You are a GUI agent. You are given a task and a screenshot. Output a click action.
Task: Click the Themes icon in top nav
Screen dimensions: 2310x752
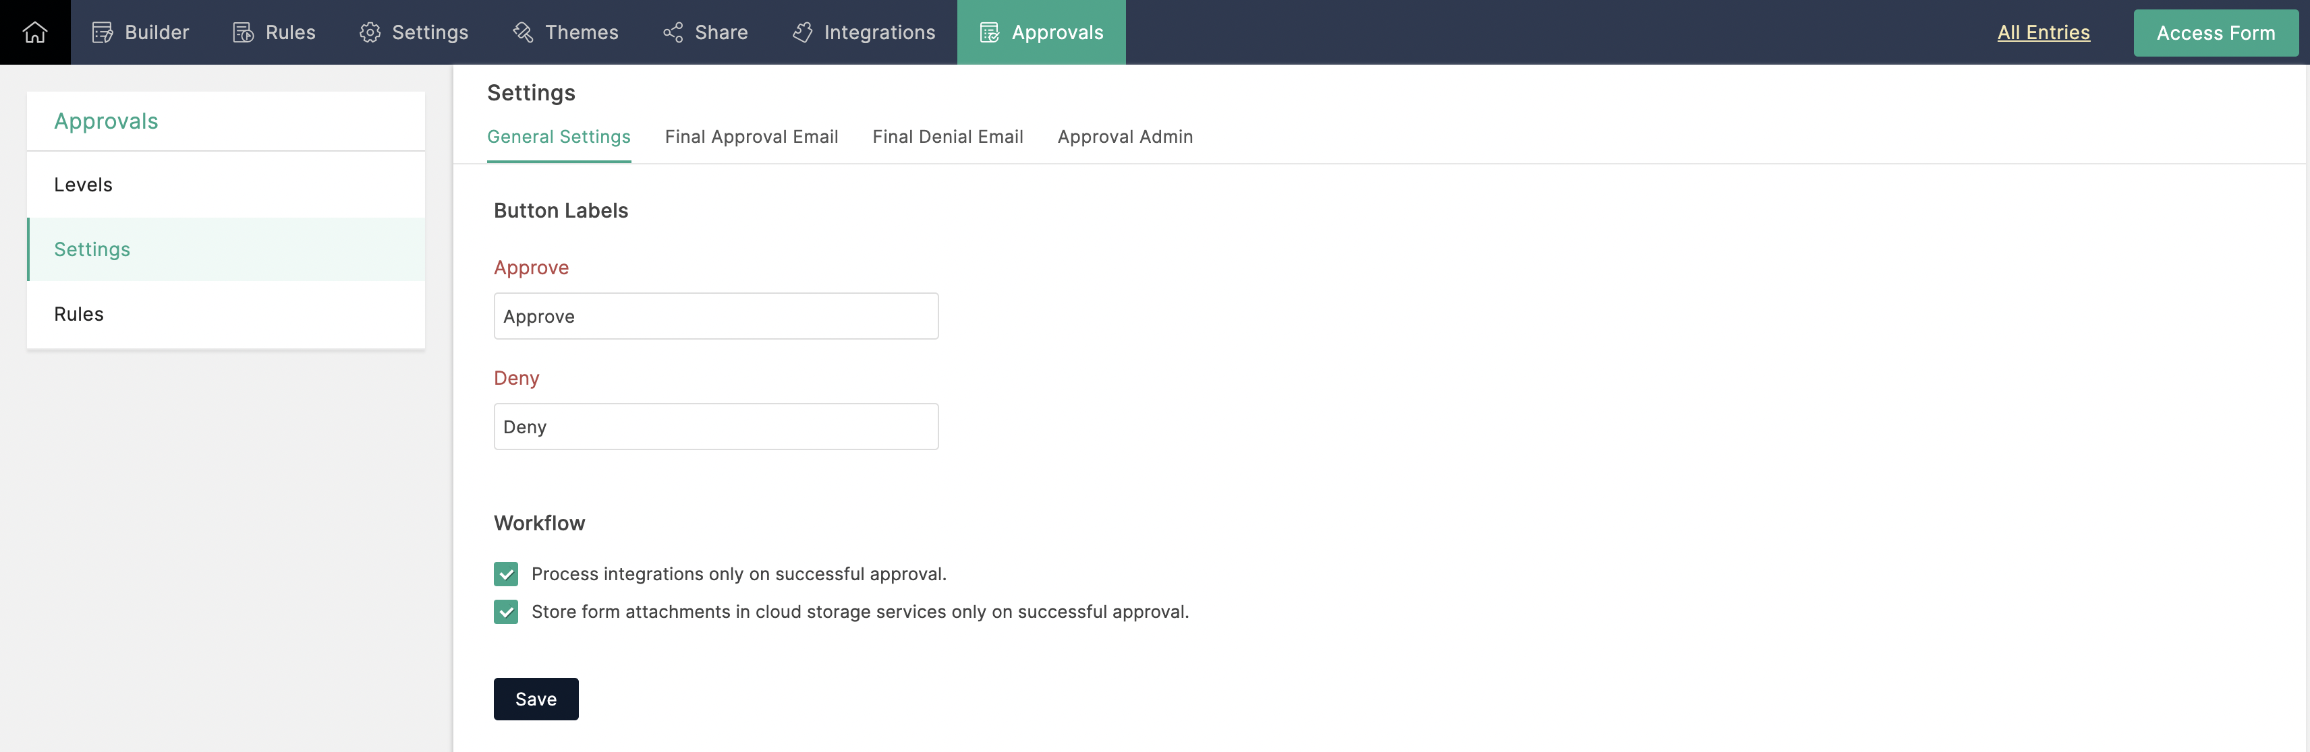[x=523, y=31]
